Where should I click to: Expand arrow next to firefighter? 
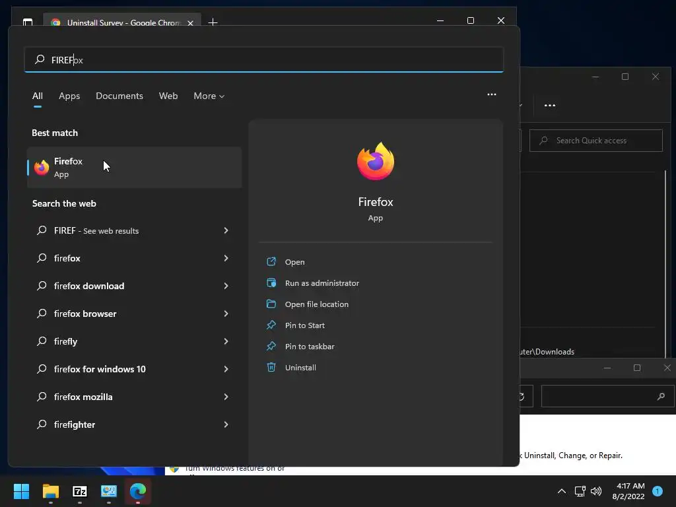(x=226, y=424)
